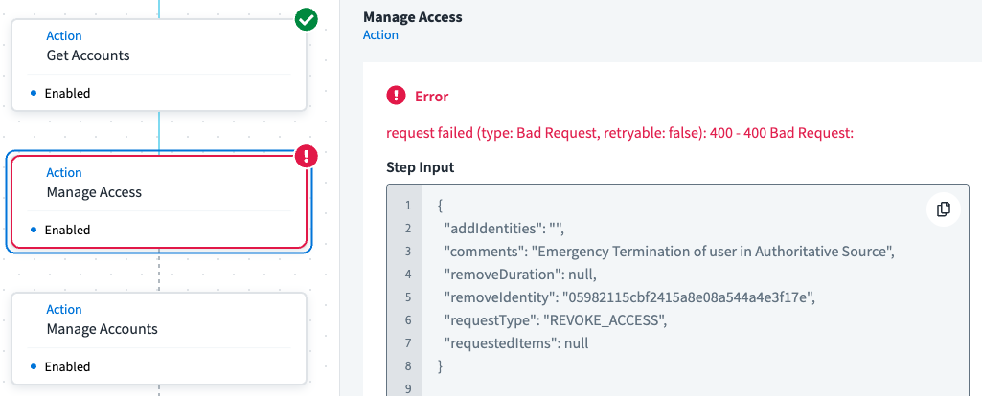Viewport: 982px width, 396px height.
Task: Click the Manage Accounts node title text
Action: (103, 328)
